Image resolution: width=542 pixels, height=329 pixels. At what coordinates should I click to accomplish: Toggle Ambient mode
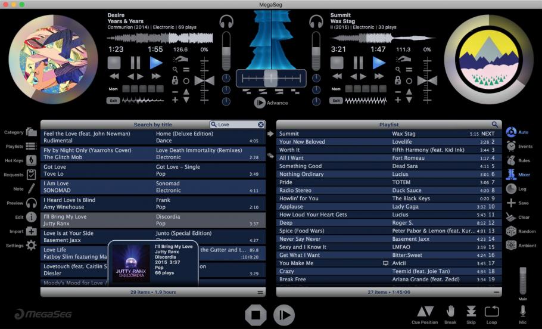511,246
